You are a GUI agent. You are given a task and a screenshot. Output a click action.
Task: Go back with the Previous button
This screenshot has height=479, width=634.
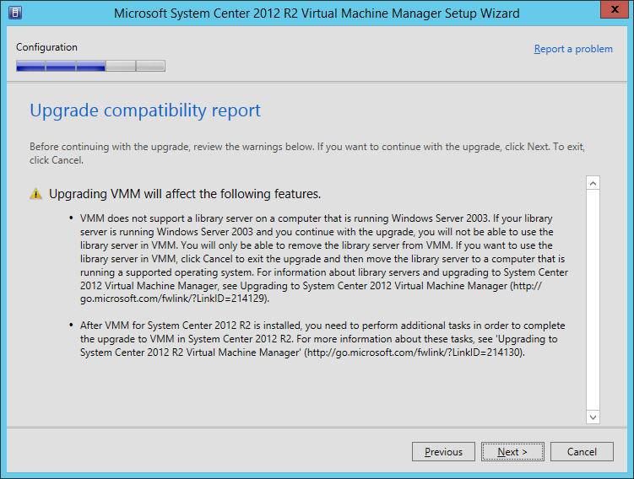[x=443, y=451]
